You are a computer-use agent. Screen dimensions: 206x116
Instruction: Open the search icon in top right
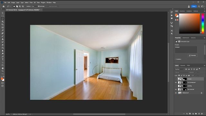pyautogui.click(x=199, y=6)
